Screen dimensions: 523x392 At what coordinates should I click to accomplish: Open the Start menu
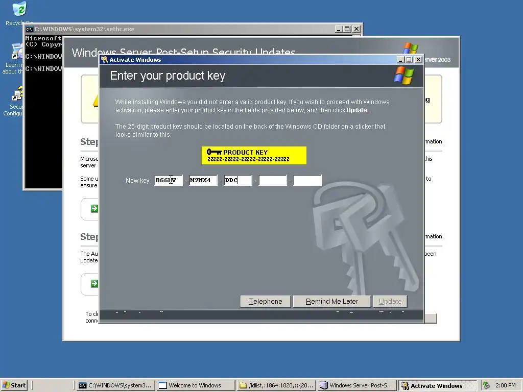[x=14, y=385]
